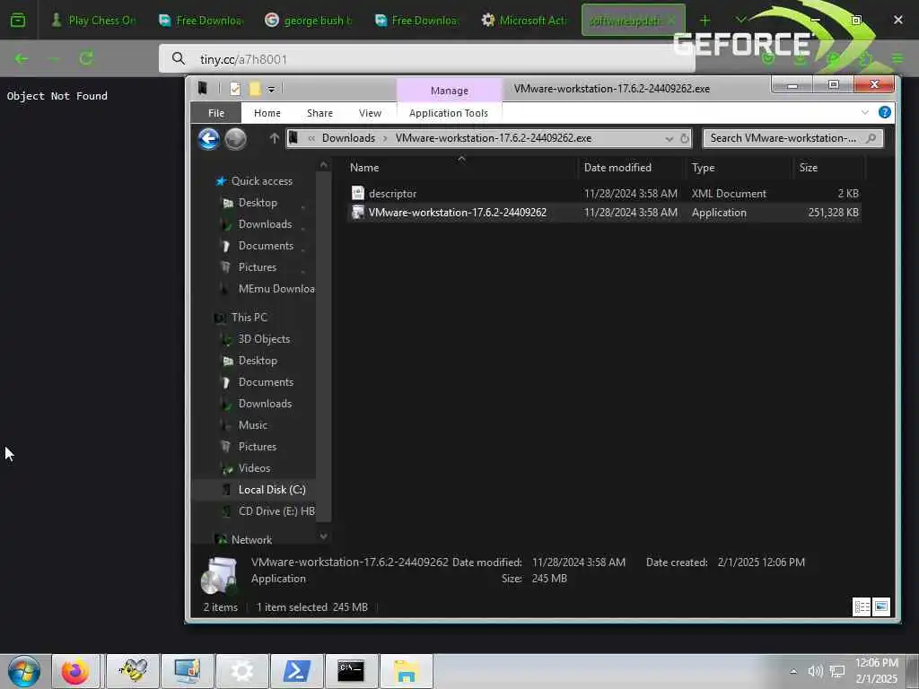
Task: Select VMware-workstation-17.6.2-24409262 application file
Action: click(604, 212)
